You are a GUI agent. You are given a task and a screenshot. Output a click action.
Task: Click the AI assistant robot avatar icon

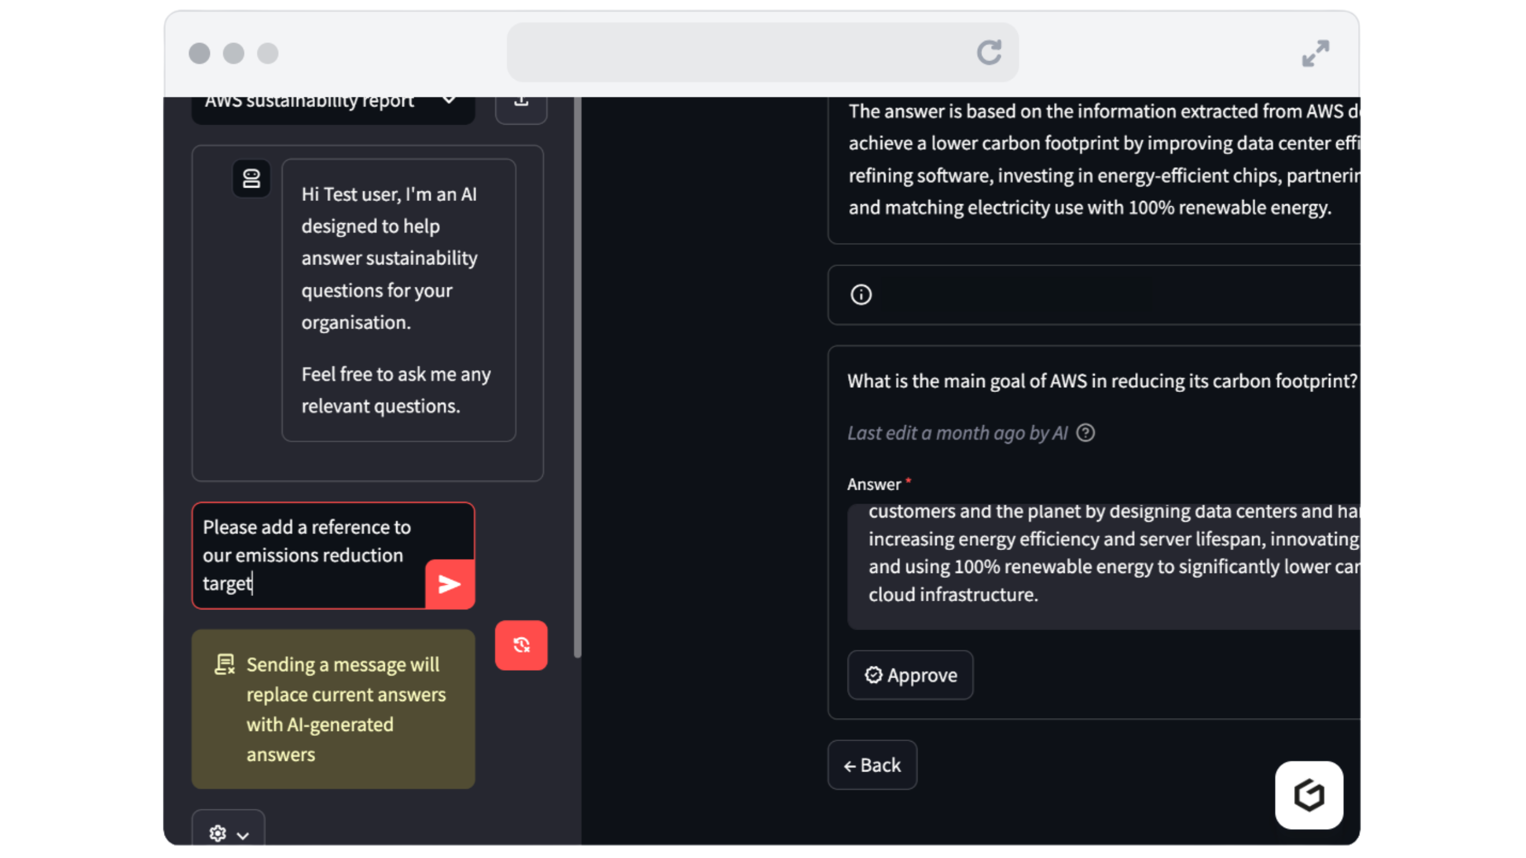click(252, 178)
